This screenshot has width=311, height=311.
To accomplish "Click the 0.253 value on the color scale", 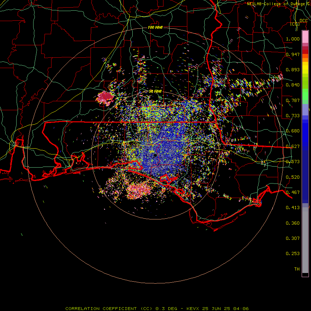I will tap(293, 254).
